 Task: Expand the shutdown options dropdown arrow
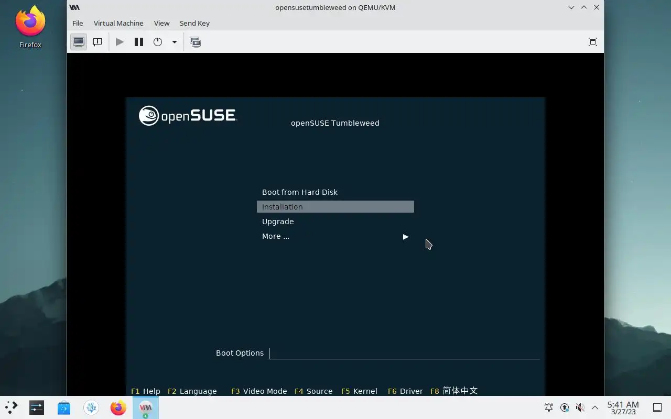pos(175,42)
